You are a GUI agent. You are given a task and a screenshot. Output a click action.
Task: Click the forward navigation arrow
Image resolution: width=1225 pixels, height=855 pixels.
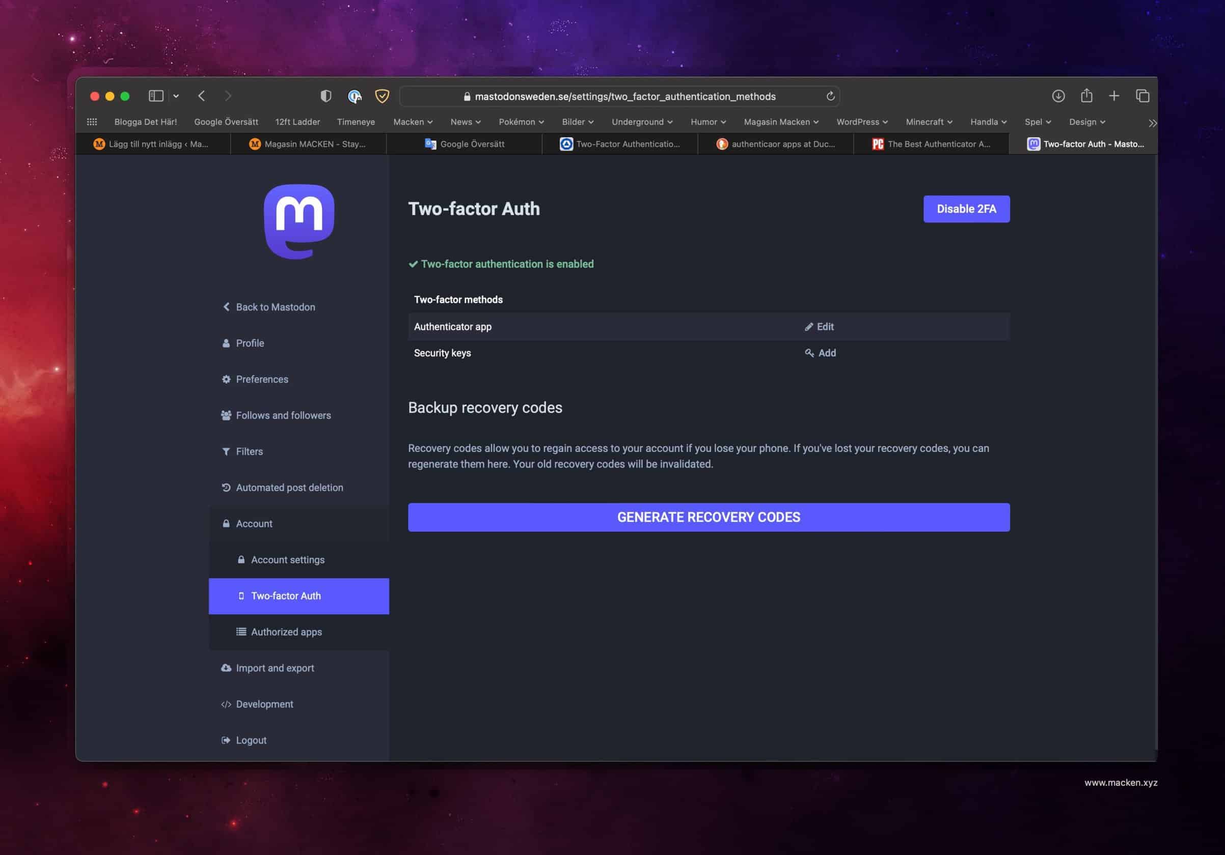(228, 96)
